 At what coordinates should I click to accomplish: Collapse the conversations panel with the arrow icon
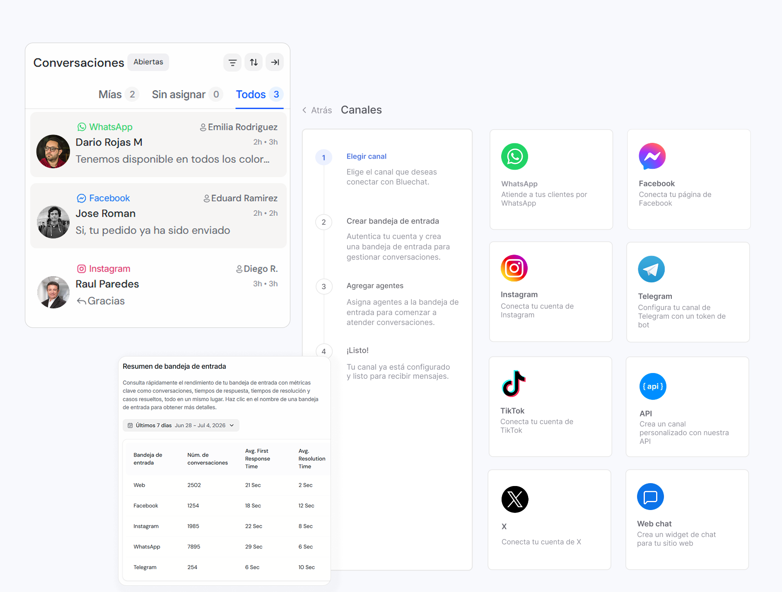[275, 63]
